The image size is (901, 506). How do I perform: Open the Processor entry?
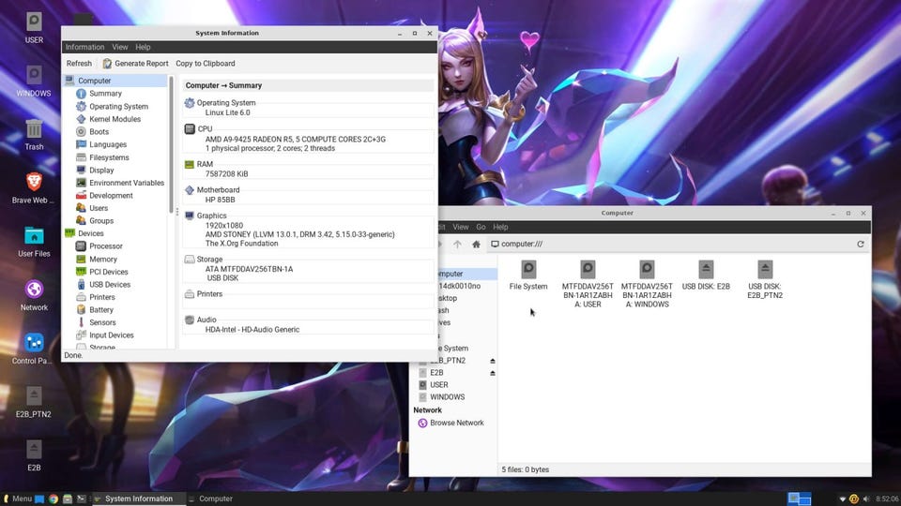[106, 246]
